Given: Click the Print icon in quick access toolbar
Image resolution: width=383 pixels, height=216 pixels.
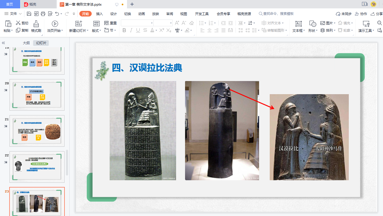Looking at the screenshot, I should click(43, 14).
